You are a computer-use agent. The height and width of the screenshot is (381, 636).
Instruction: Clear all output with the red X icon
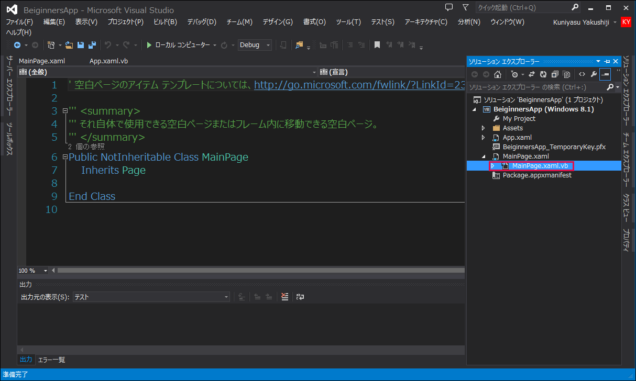[284, 297]
